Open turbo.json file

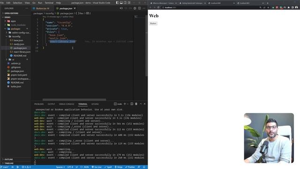coord(16,86)
